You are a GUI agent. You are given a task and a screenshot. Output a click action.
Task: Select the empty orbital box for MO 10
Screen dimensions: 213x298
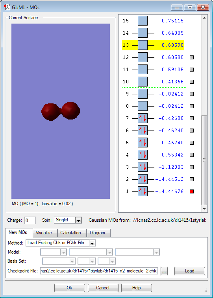click(143, 82)
